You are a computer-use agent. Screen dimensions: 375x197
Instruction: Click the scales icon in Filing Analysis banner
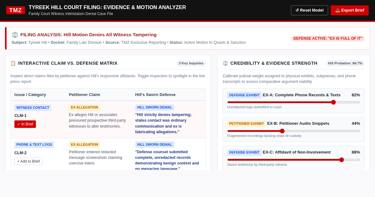point(15,35)
